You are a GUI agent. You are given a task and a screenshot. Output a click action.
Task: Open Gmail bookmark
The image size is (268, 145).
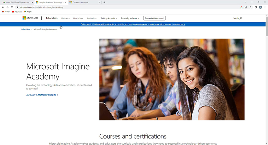6,12
